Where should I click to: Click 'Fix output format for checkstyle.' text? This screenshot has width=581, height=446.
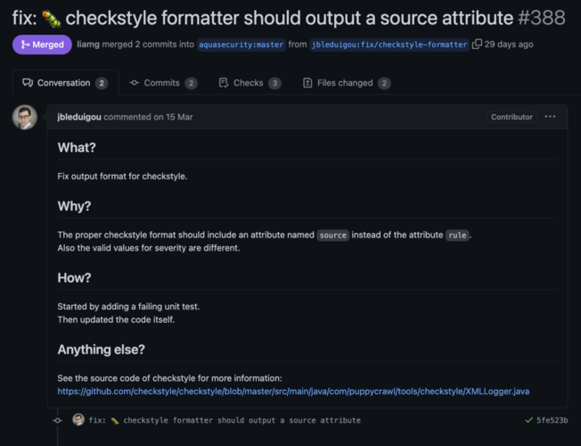122,177
